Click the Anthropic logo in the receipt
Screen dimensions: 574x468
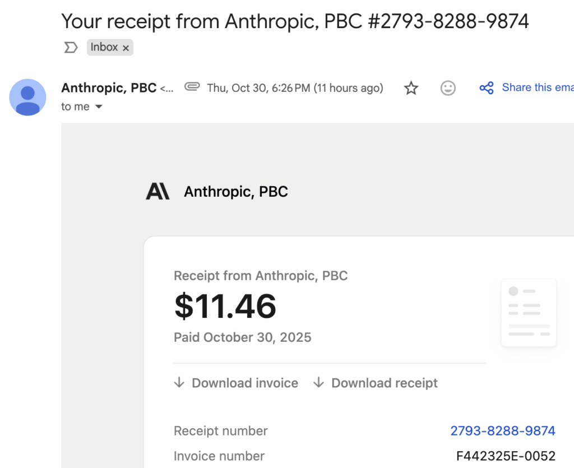(158, 192)
